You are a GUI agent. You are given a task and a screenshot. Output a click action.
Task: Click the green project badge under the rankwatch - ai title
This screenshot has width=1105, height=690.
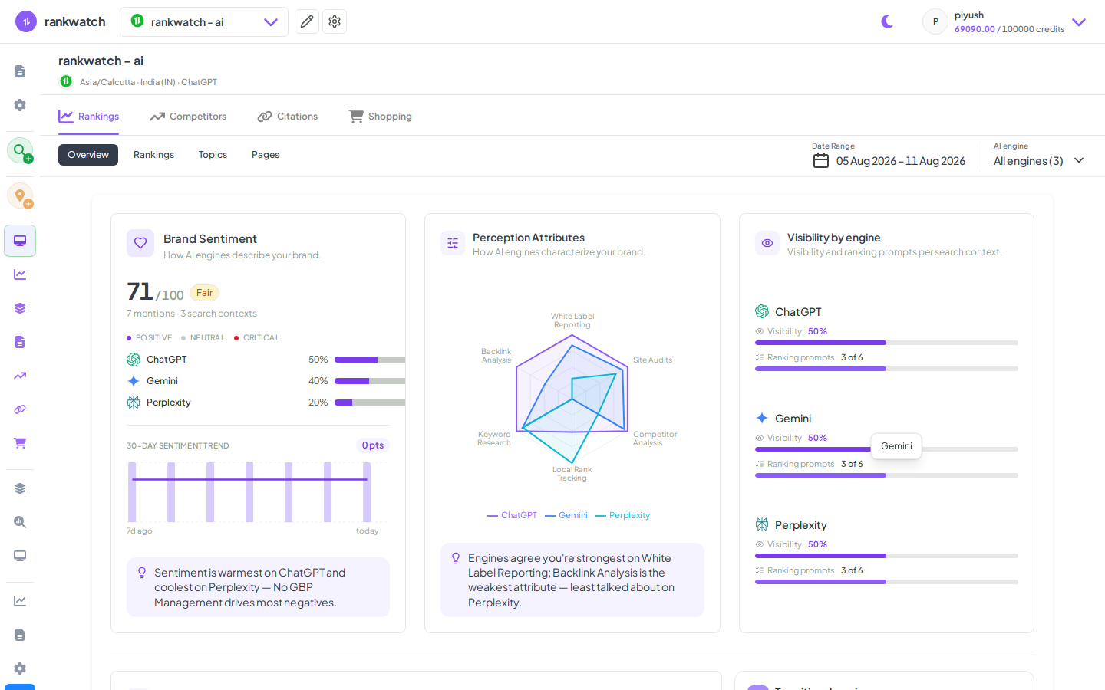66,81
